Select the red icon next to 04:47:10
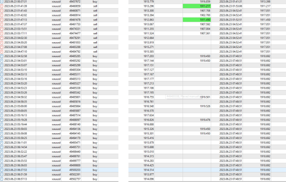The image size is (286, 182). click(2, 52)
